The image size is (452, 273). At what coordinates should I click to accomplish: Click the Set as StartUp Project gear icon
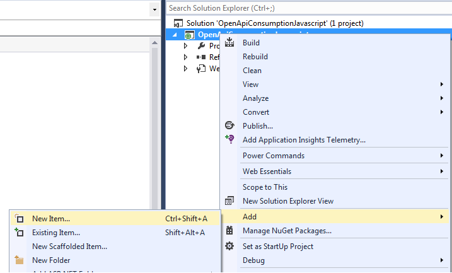pos(229,247)
